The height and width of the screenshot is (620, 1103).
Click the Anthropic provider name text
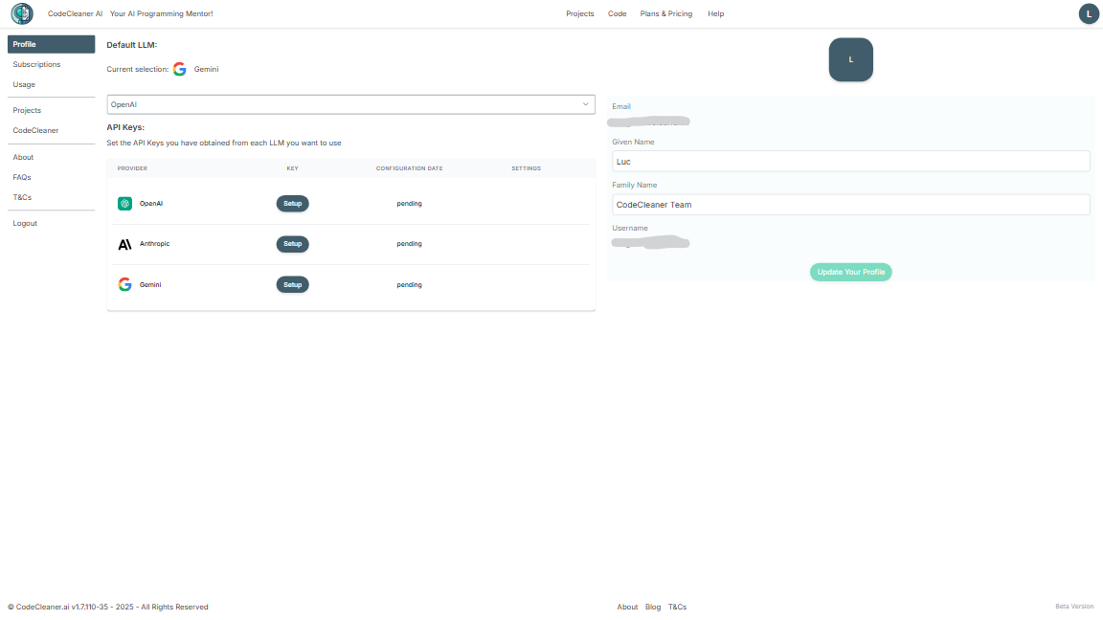[x=155, y=244]
